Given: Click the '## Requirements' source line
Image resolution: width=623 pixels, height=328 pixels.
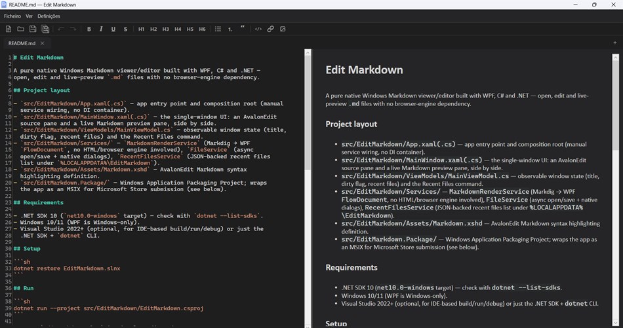Looking at the screenshot, I should click(39, 203).
